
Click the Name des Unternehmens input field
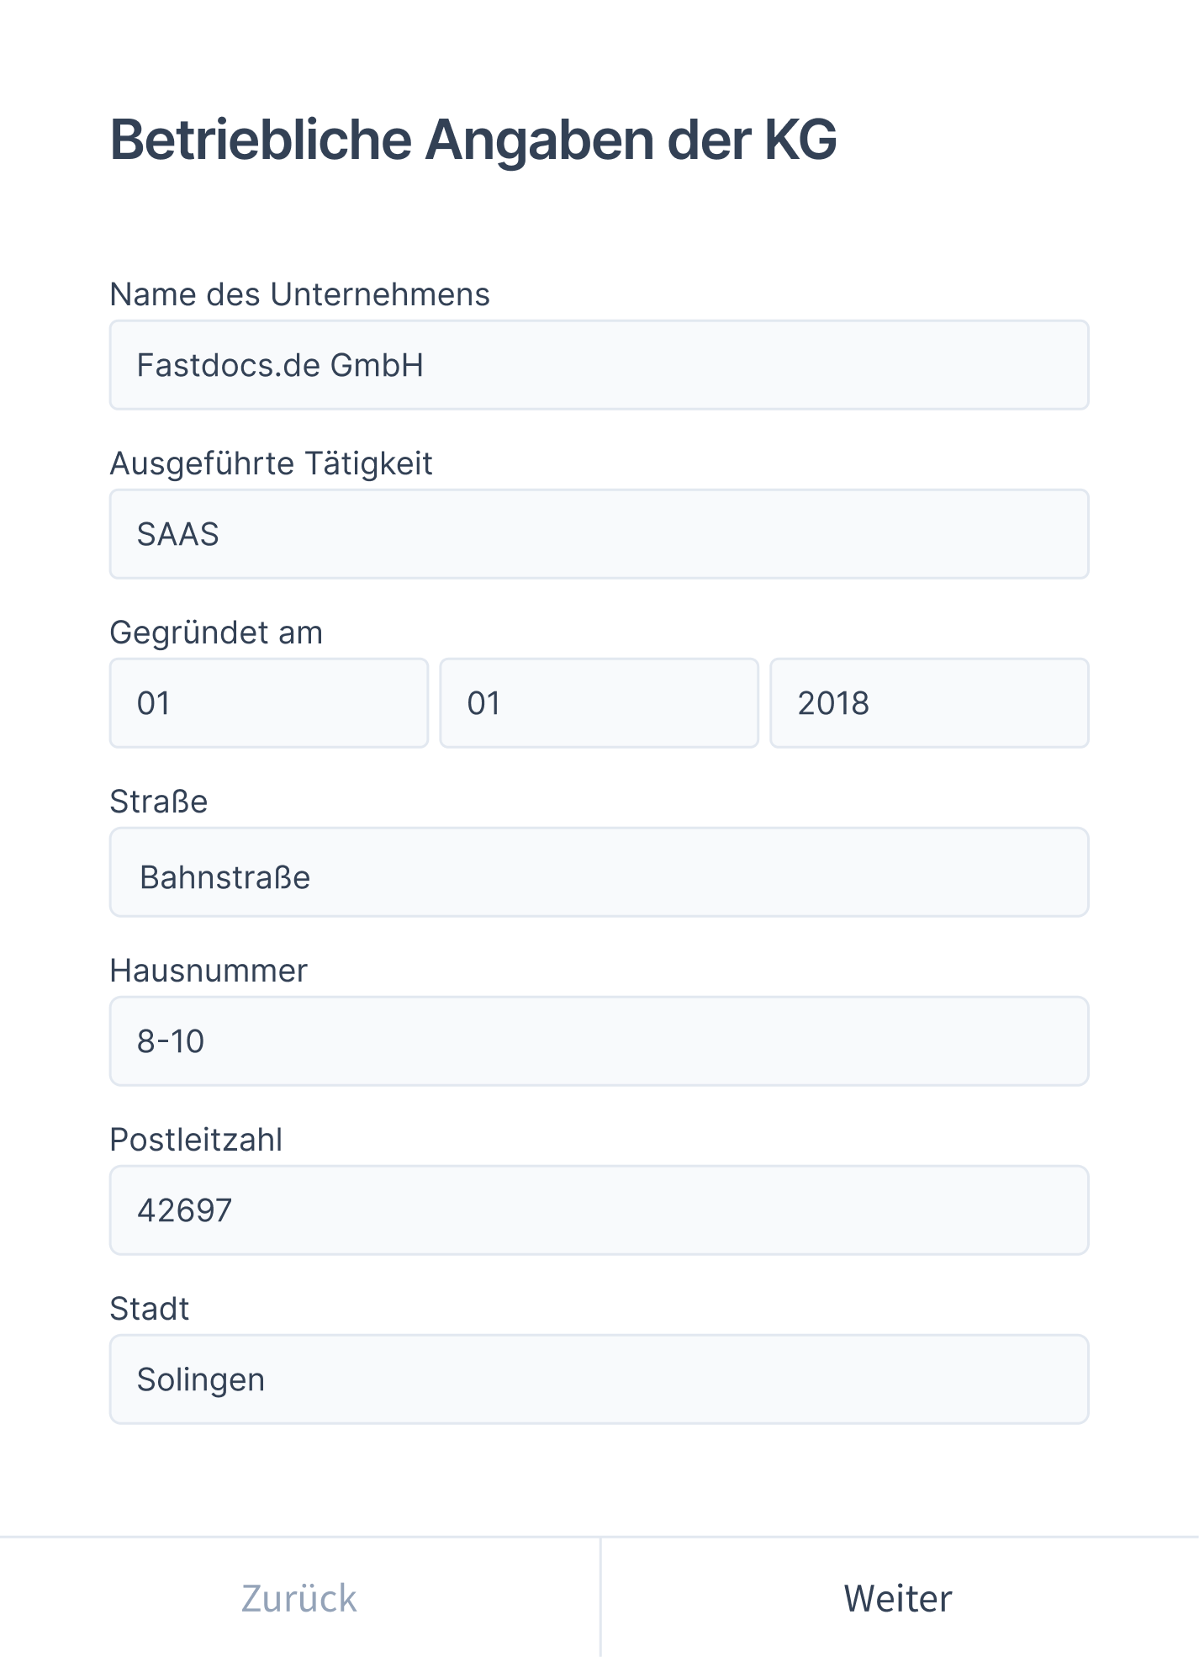599,365
